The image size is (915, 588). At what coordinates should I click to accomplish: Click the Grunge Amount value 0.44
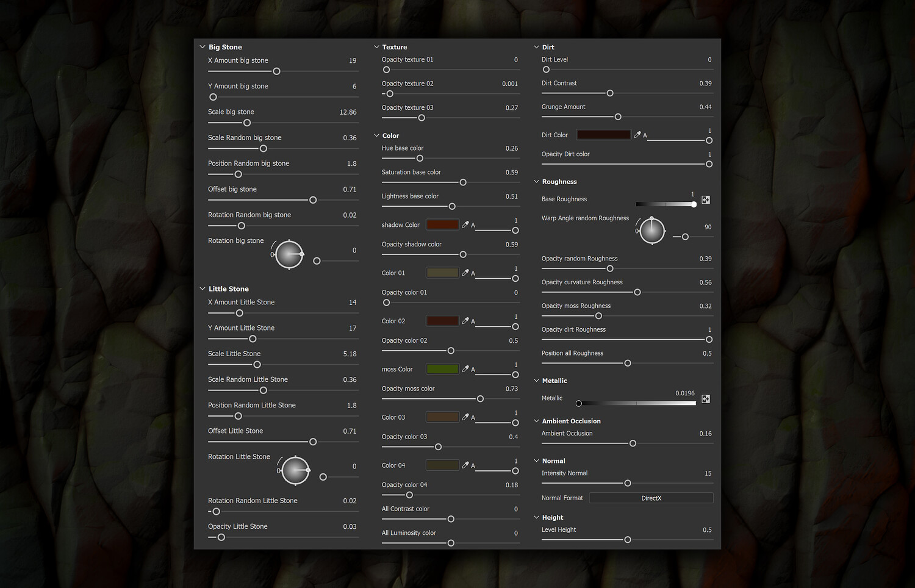(x=706, y=107)
